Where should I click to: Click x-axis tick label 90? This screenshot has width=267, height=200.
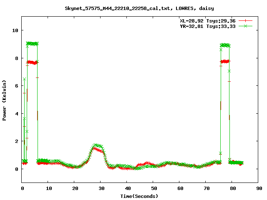click(259, 188)
